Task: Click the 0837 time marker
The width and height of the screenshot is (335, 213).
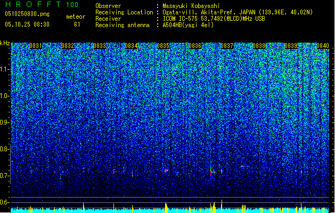Action: [227, 46]
